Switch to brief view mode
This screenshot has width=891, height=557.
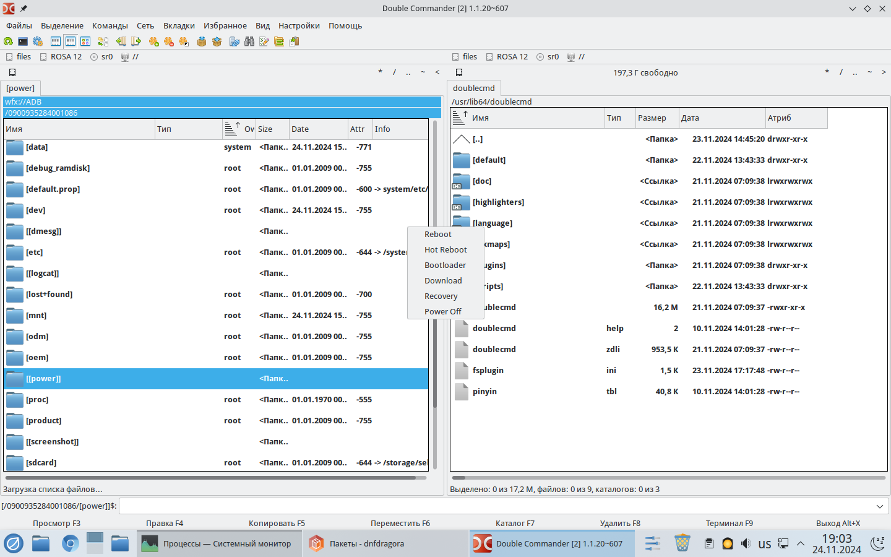(x=56, y=41)
